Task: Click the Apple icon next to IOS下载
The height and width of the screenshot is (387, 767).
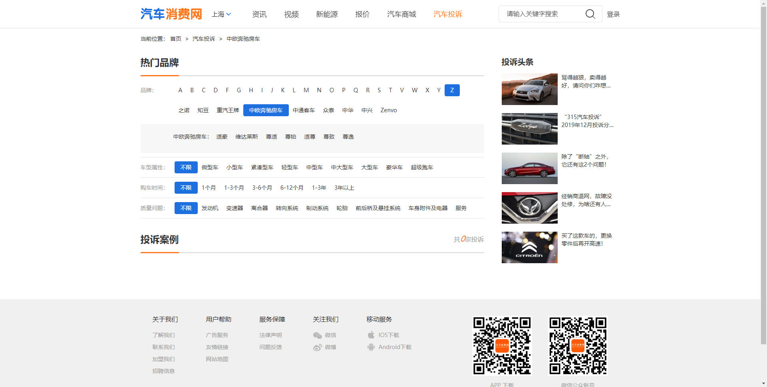Action: [x=371, y=335]
